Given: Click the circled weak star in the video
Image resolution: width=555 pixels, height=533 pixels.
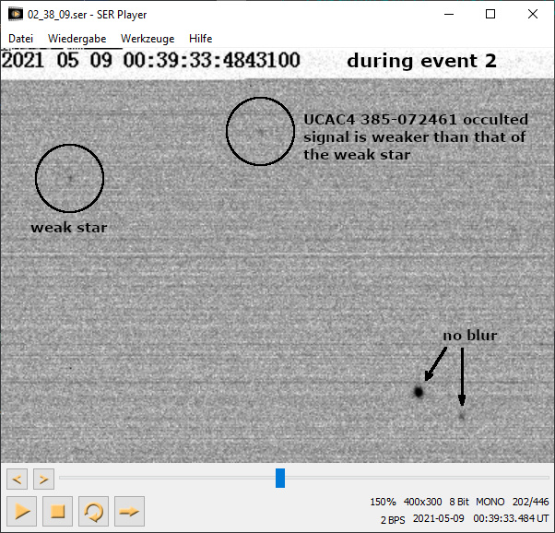Looking at the screenshot, I should tap(69, 178).
